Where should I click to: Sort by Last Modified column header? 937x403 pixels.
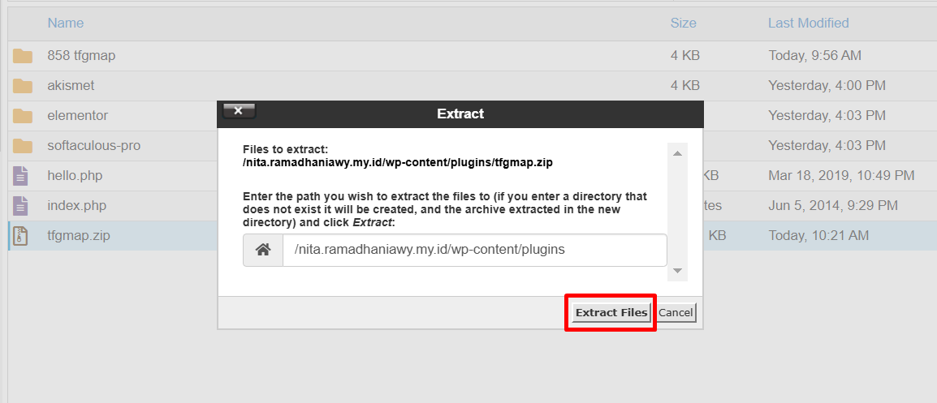click(809, 24)
